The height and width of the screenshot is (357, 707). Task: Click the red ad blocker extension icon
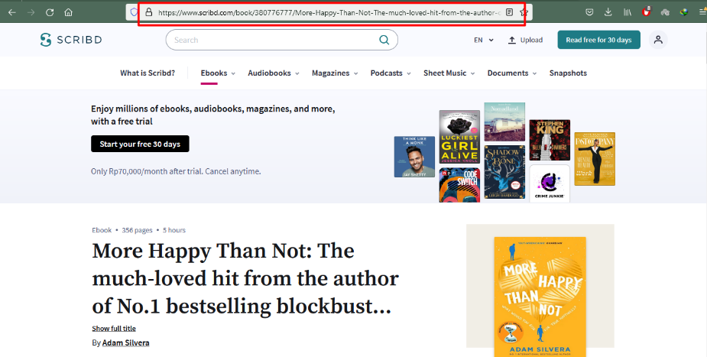(647, 12)
